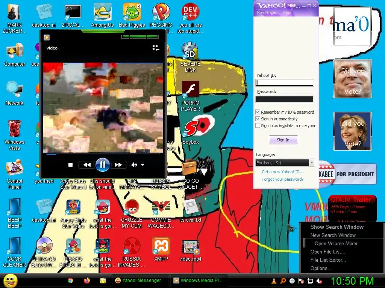The image size is (385, 288).
Task: Select the Computer desktop icon
Action: [x=15, y=54]
